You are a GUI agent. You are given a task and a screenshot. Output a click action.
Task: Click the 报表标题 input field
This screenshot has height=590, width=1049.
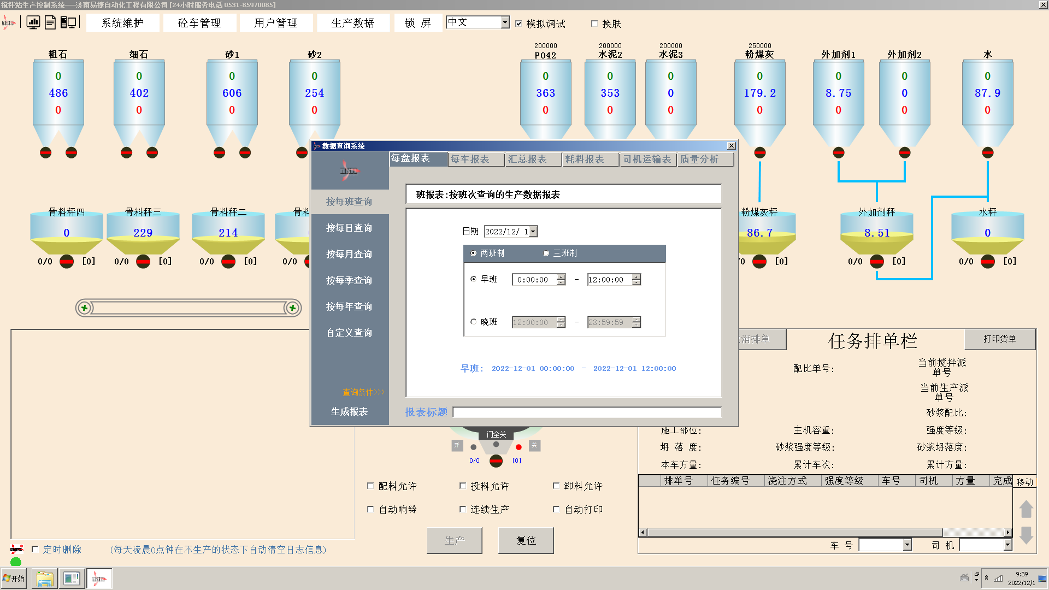587,412
